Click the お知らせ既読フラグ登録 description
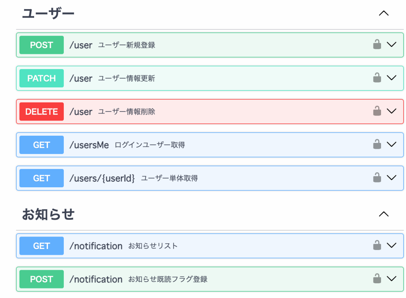Viewport: 406px width, 298px height. coord(168,279)
